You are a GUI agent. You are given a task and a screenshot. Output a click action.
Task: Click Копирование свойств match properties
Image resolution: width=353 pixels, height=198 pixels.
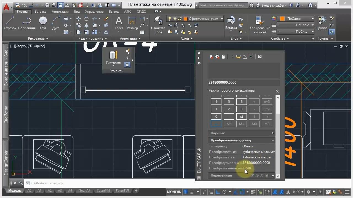coord(260,25)
